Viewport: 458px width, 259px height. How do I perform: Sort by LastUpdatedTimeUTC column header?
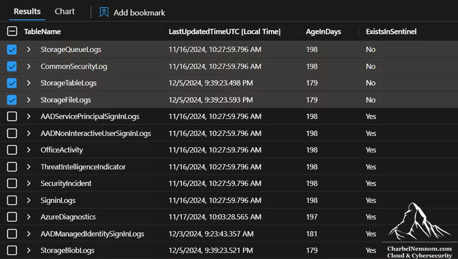pos(224,31)
